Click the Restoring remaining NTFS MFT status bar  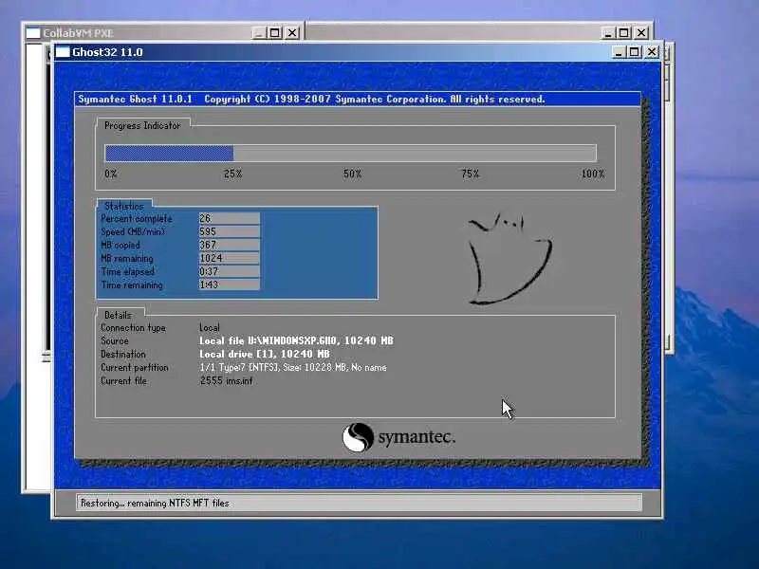[x=360, y=503]
